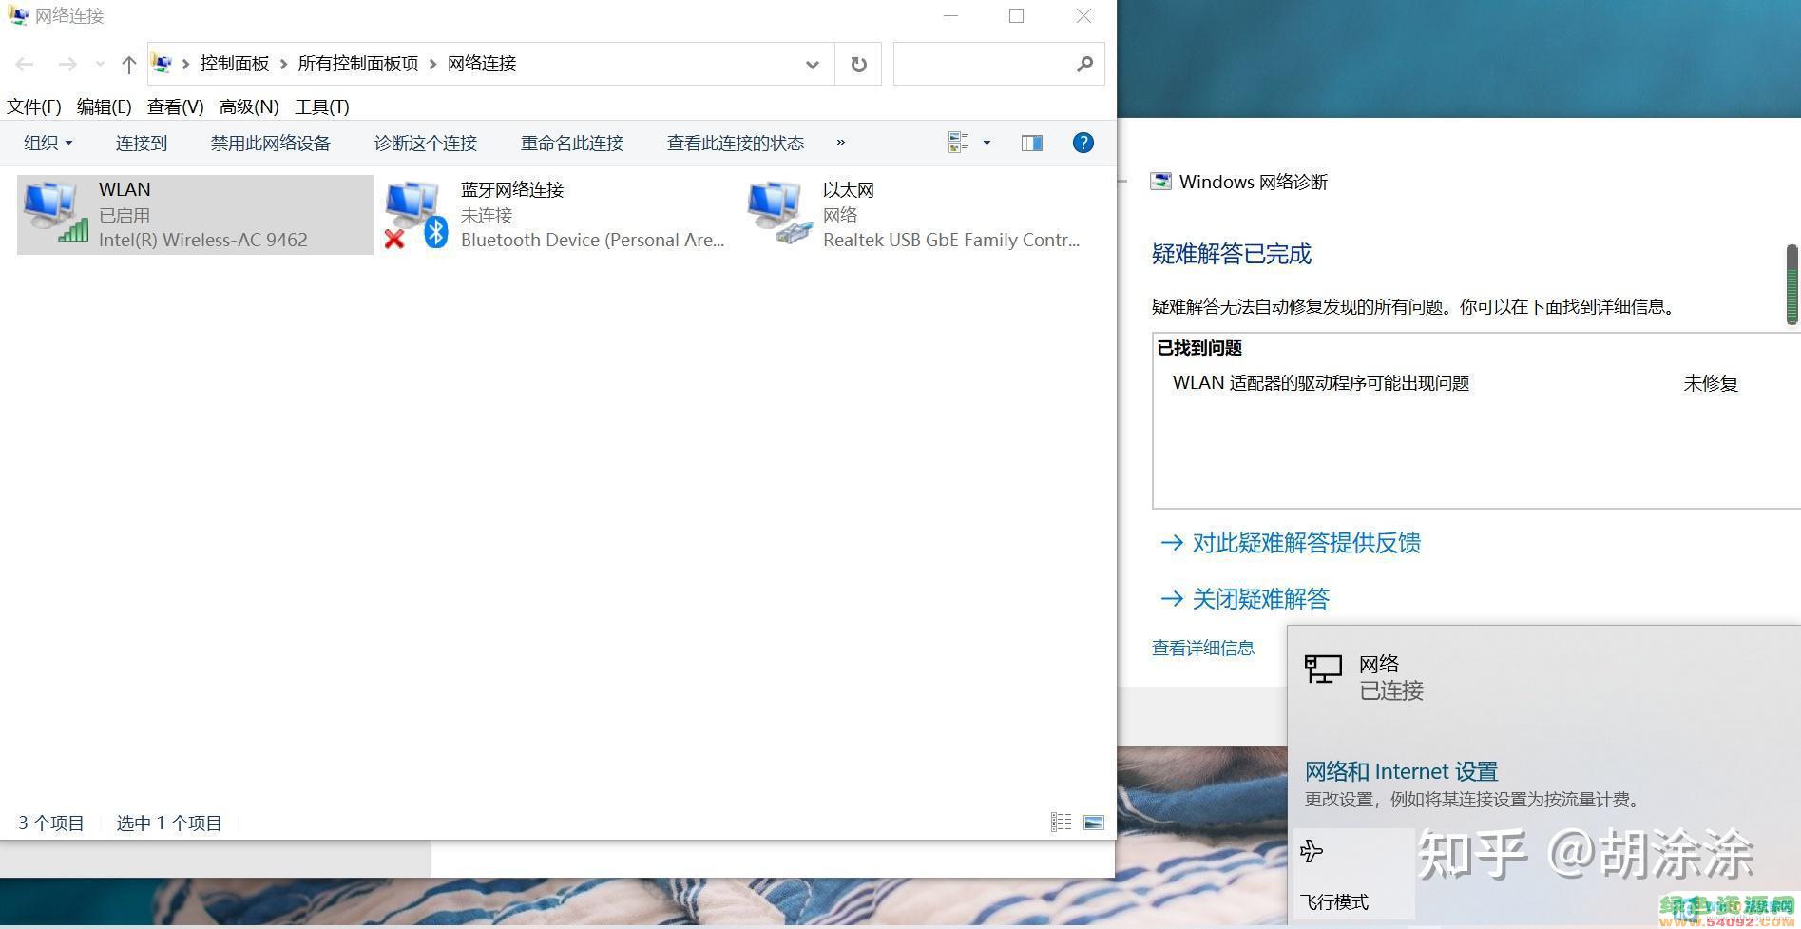1801x929 pixels.
Task: Toggle the preview pane icon
Action: pos(1032,143)
